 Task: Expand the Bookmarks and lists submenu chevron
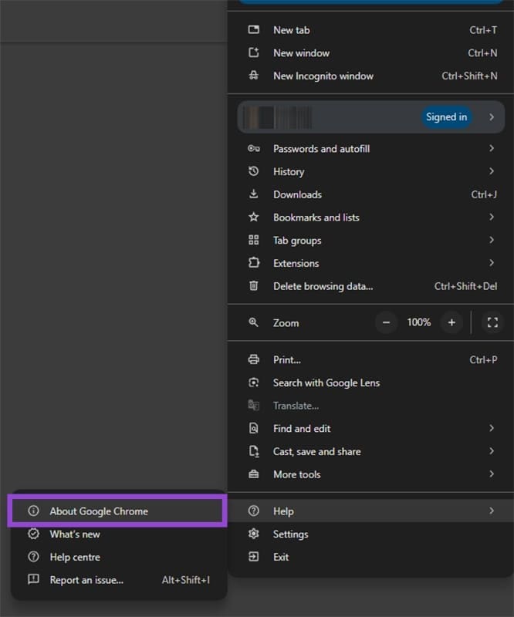[493, 217]
